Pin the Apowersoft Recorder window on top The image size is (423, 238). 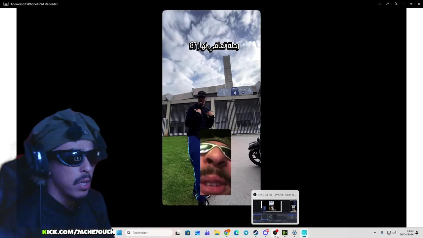pyautogui.click(x=395, y=4)
